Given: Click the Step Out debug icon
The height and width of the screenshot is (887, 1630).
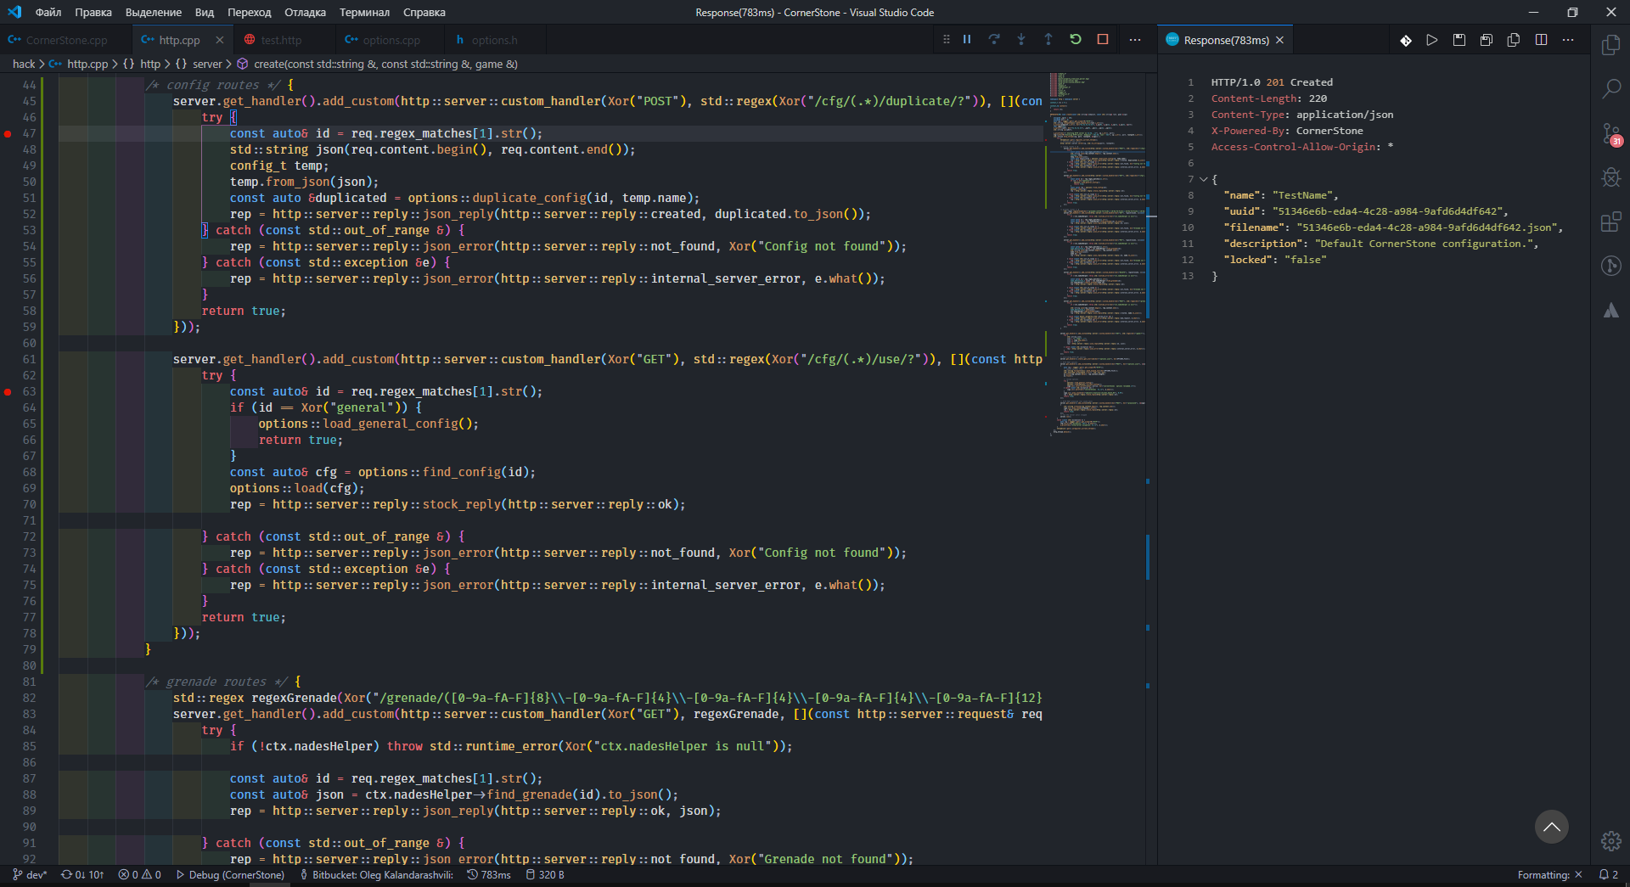Looking at the screenshot, I should (x=1048, y=40).
